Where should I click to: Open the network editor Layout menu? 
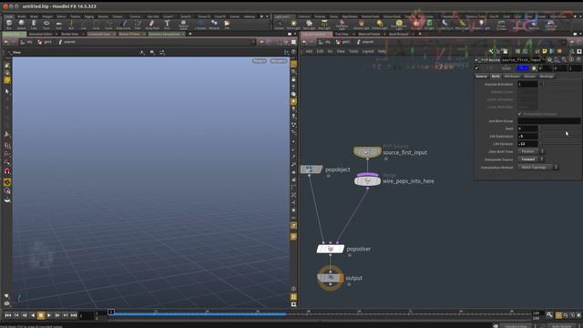(x=368, y=51)
